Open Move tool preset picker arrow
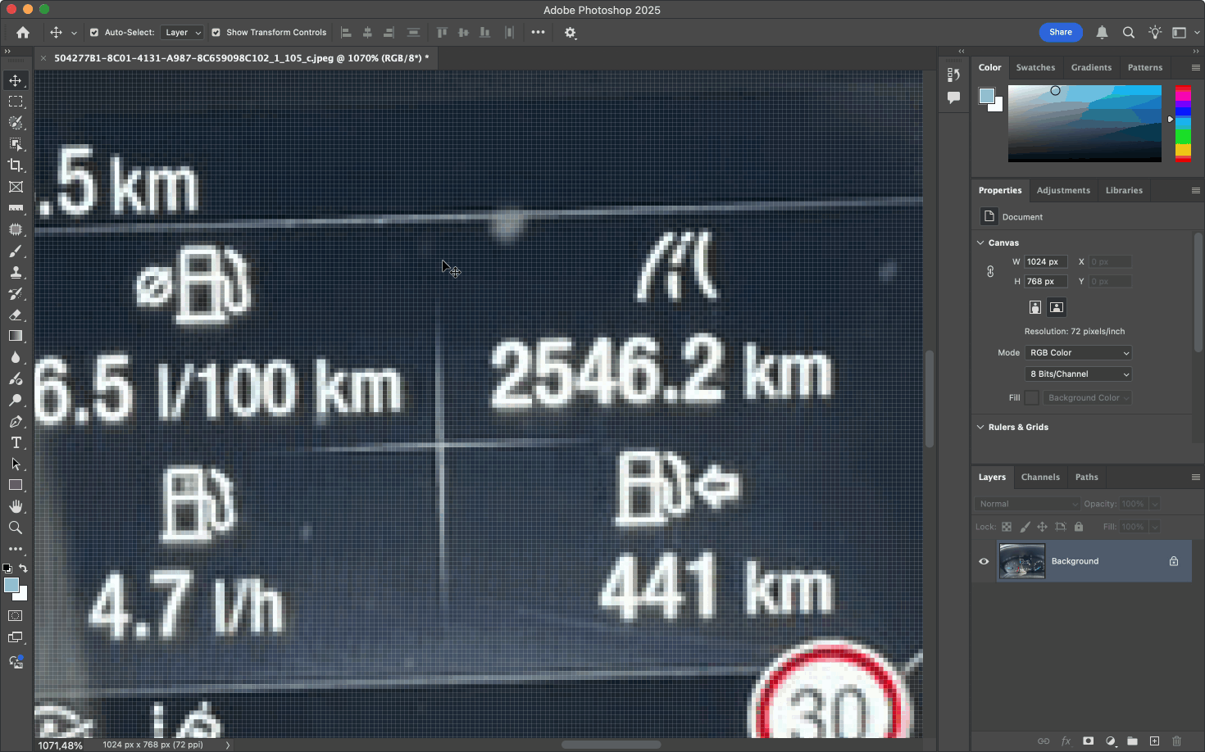This screenshot has width=1205, height=752. pos(74,33)
